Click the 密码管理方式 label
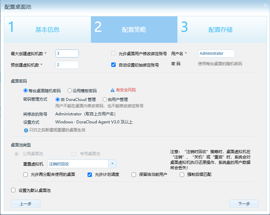270x215 pixels. point(35,99)
